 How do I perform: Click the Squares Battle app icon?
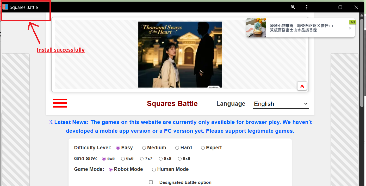tap(5, 6)
